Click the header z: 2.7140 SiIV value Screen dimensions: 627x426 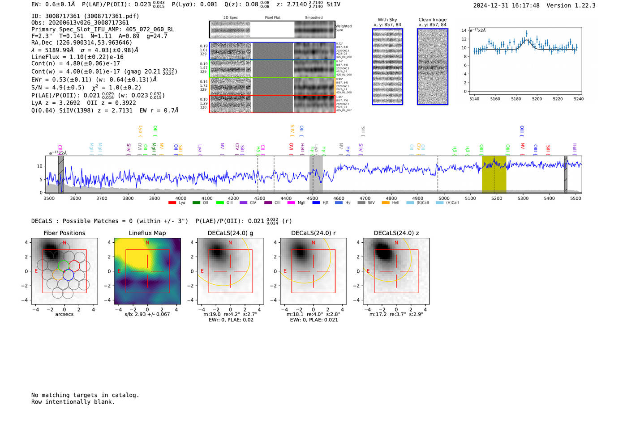tap(309, 4)
